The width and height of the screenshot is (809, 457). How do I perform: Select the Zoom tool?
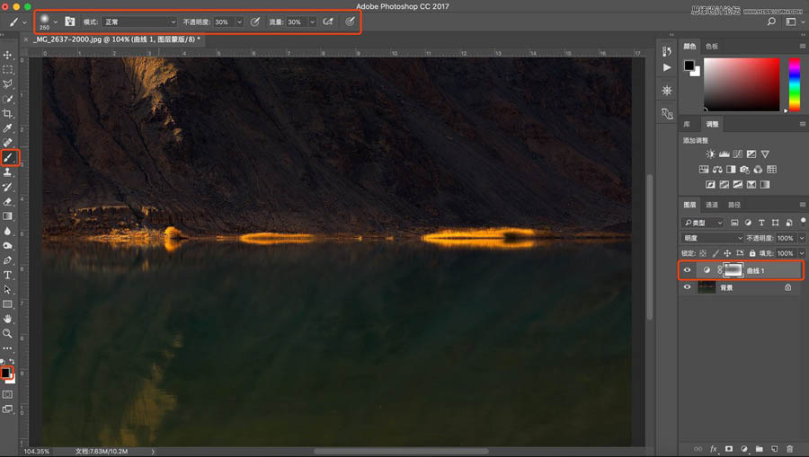(x=8, y=333)
